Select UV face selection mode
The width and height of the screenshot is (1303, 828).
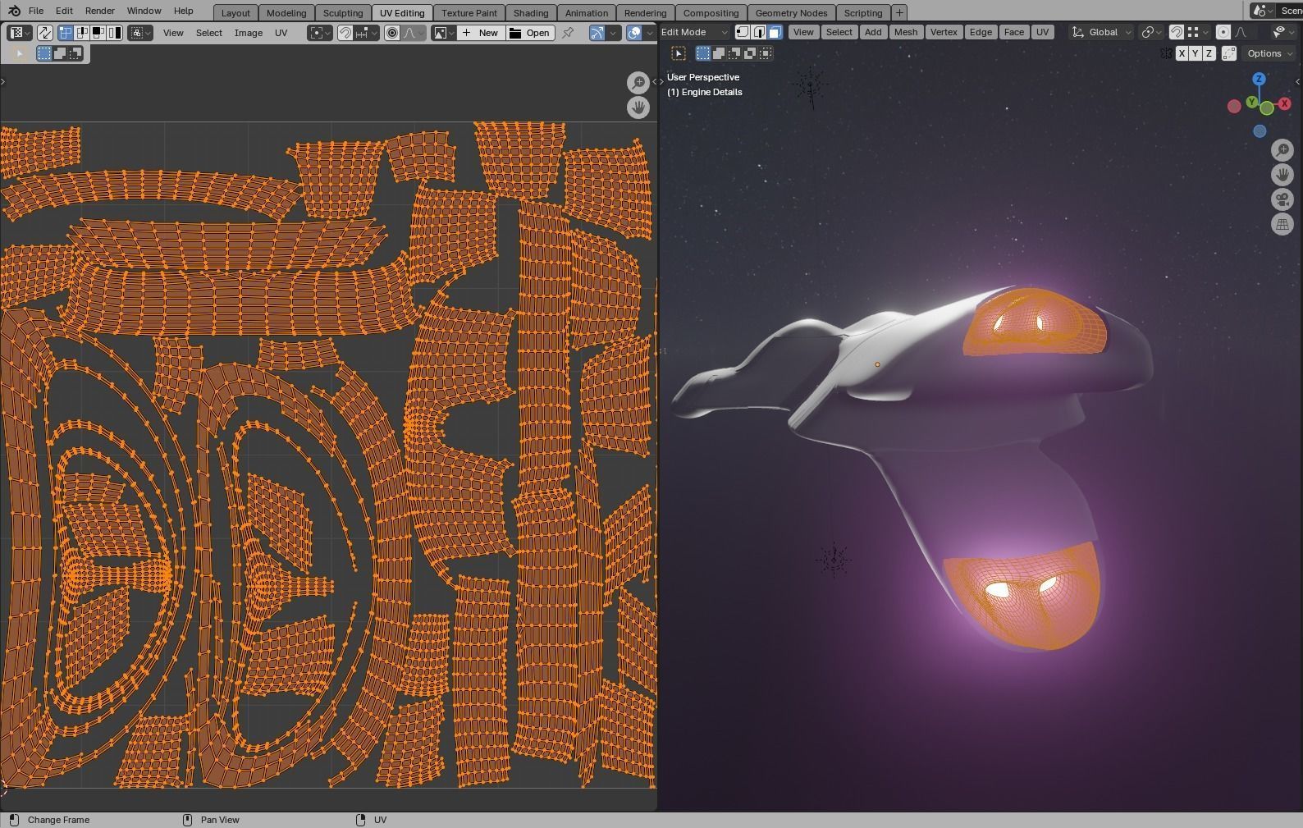tap(98, 33)
